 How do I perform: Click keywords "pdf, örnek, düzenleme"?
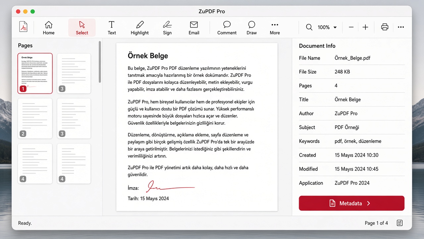(x=358, y=141)
